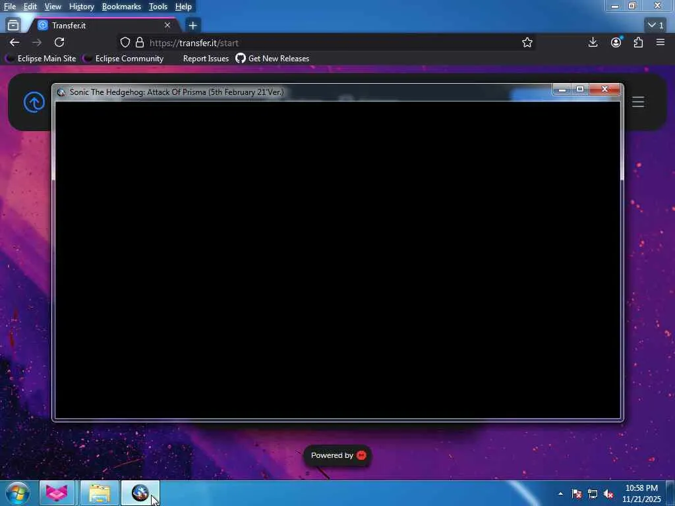Click the site security padlock icon
Viewport: 675px width, 506px height.
[x=140, y=43]
